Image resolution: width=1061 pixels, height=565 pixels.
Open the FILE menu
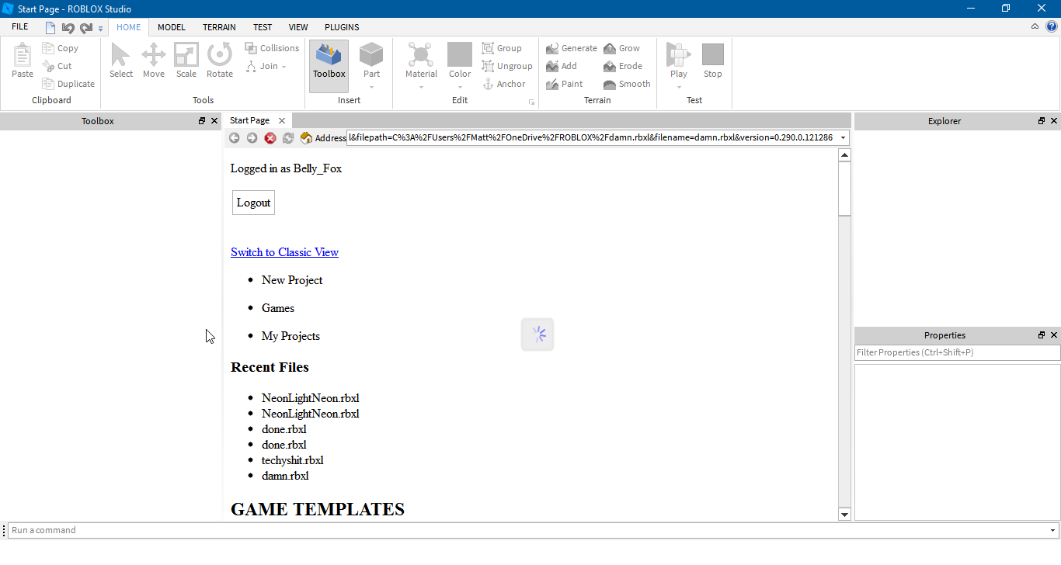click(20, 26)
